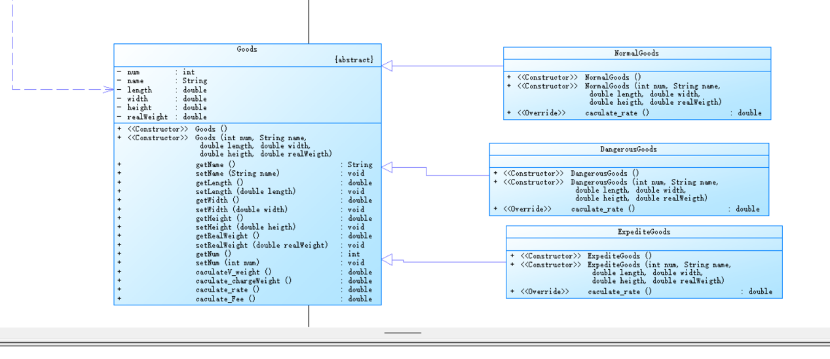Click the setNum (int num) operation
830x359 pixels.
[245, 263]
